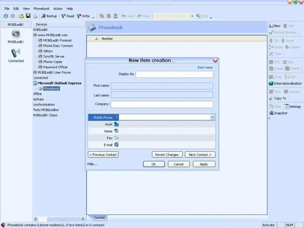The width and height of the screenshot is (304, 228).
Task: Click the Revert Changes button
Action: (x=167, y=155)
